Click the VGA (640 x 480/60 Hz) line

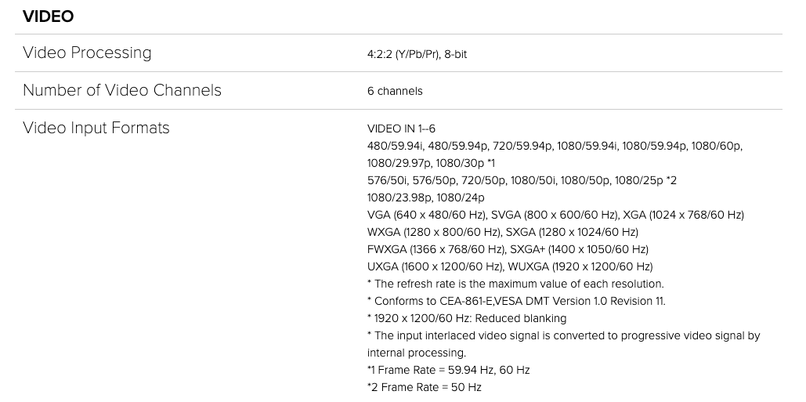tap(555, 215)
